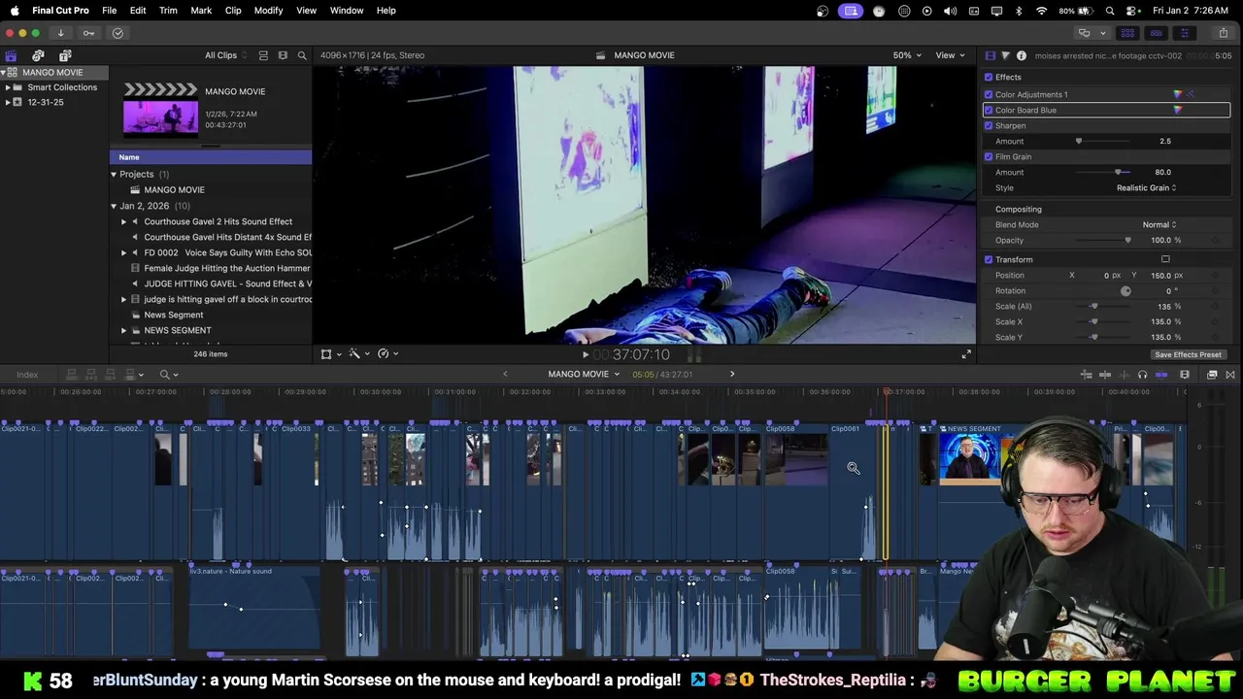
Task: Open the timeline Index button
Action: (27, 375)
